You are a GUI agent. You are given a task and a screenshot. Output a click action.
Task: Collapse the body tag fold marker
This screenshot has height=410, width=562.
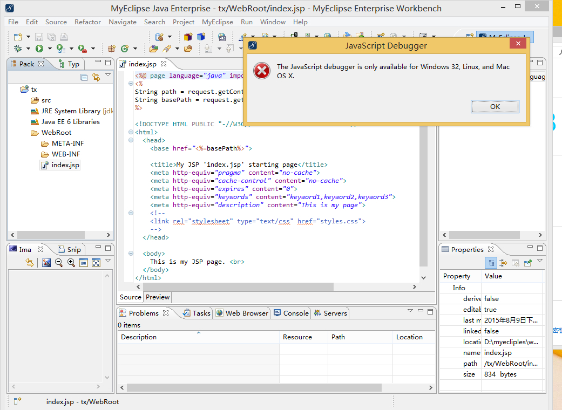[131, 254]
